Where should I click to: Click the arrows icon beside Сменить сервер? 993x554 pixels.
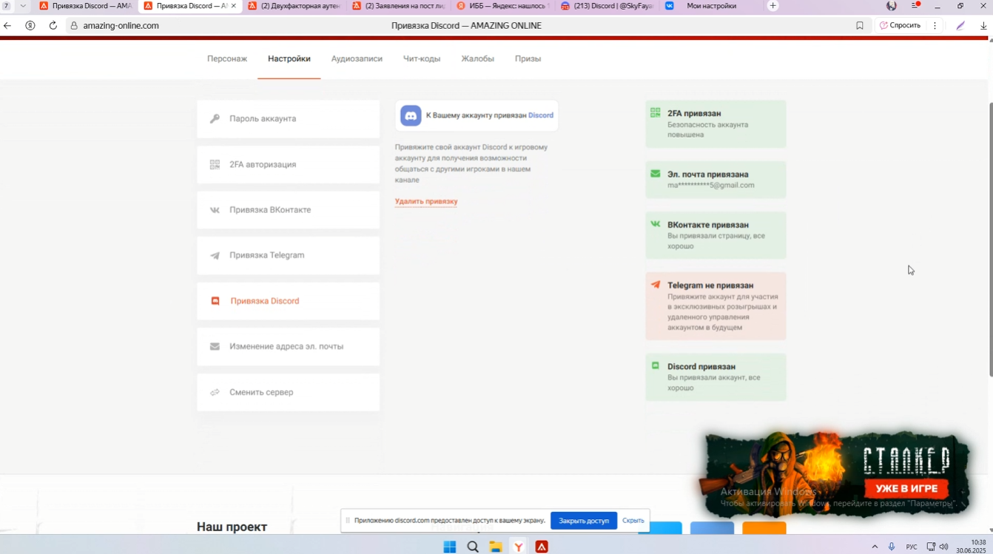point(215,392)
